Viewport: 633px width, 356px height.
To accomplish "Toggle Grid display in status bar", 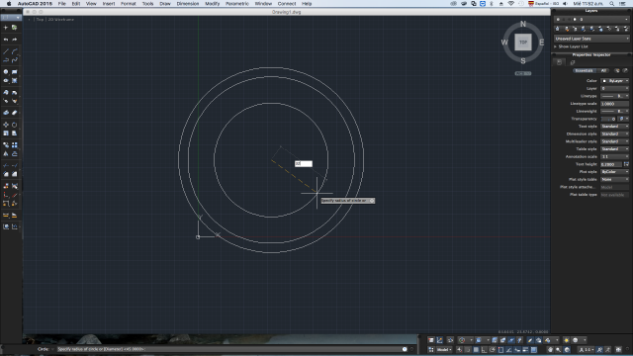I will tap(476, 349).
